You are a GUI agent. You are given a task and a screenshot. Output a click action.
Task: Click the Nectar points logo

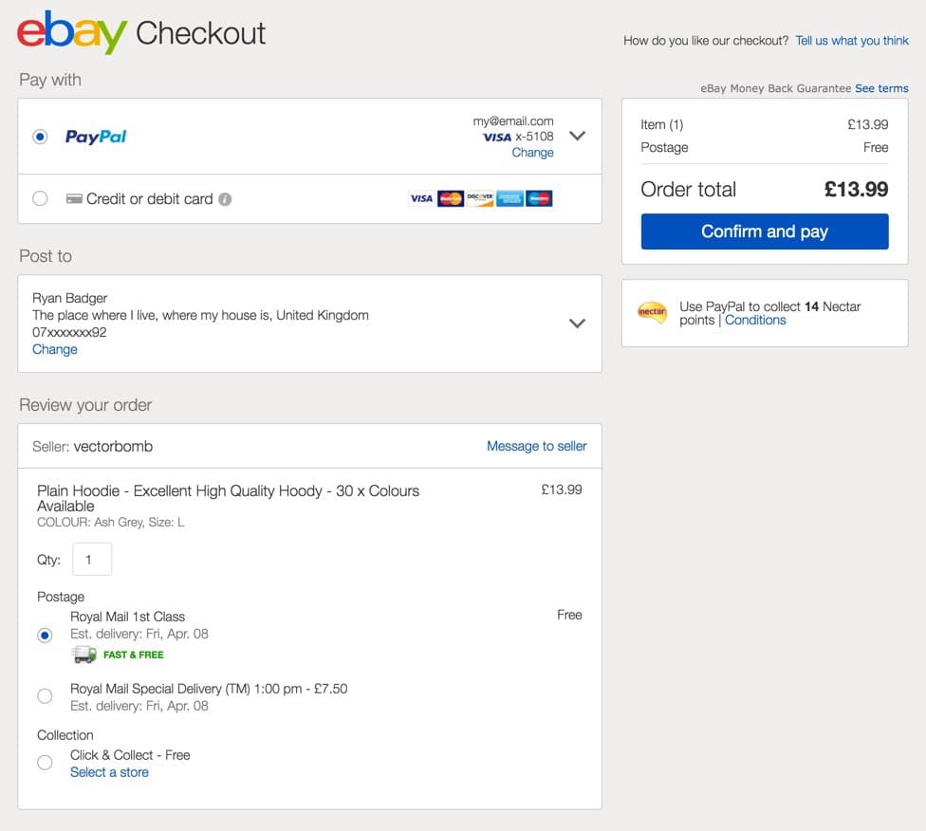[x=652, y=311]
